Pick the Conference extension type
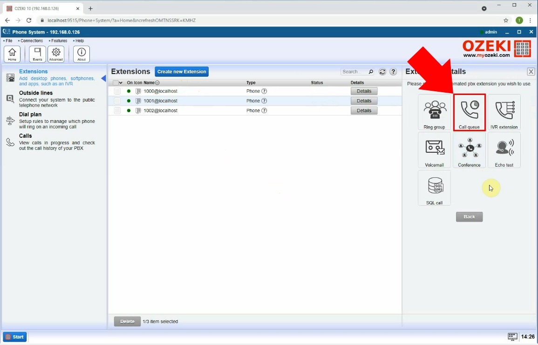 pos(469,150)
